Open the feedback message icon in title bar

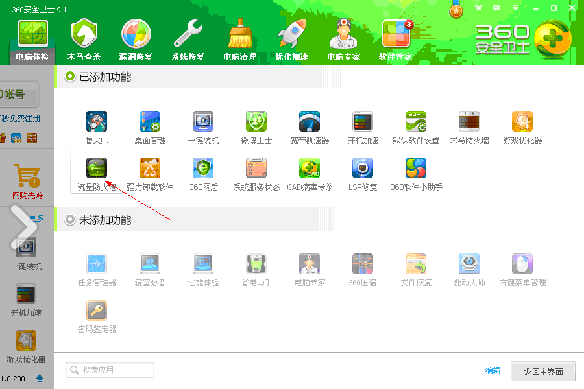click(496, 7)
